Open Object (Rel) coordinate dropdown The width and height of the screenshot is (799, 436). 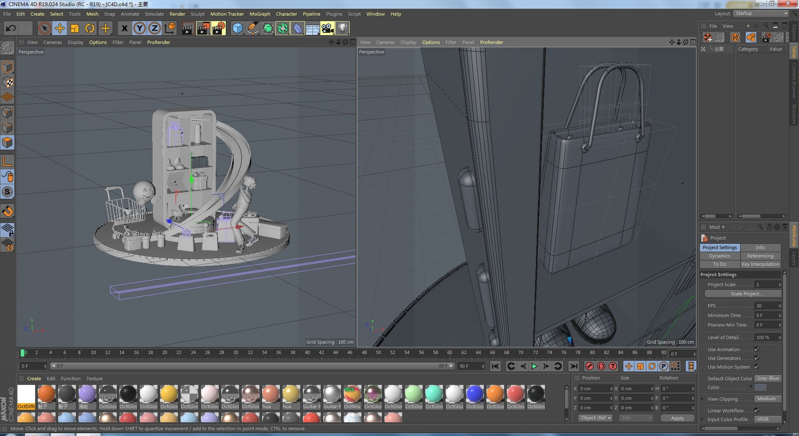(596, 418)
